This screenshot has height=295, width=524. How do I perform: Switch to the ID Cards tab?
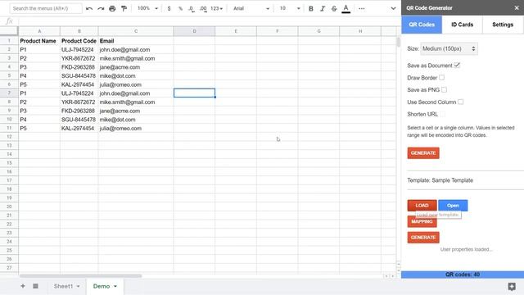(462, 25)
